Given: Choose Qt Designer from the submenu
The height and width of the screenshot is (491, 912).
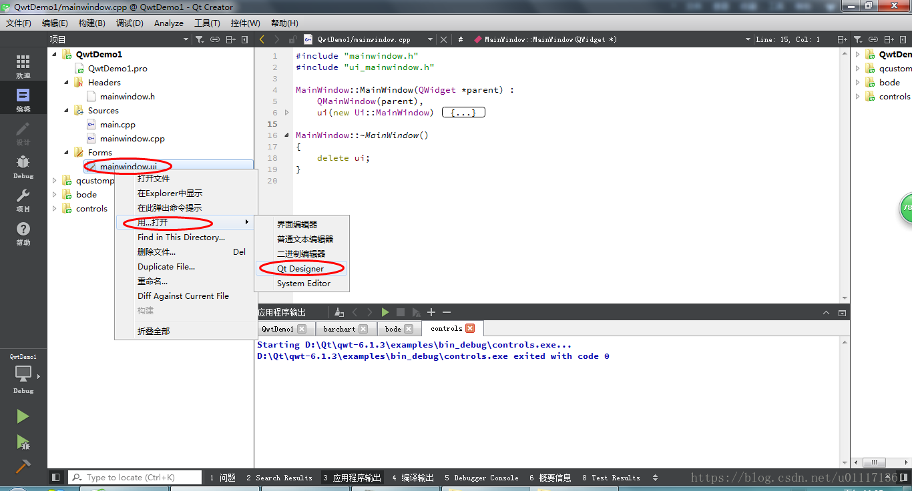Looking at the screenshot, I should click(x=300, y=269).
